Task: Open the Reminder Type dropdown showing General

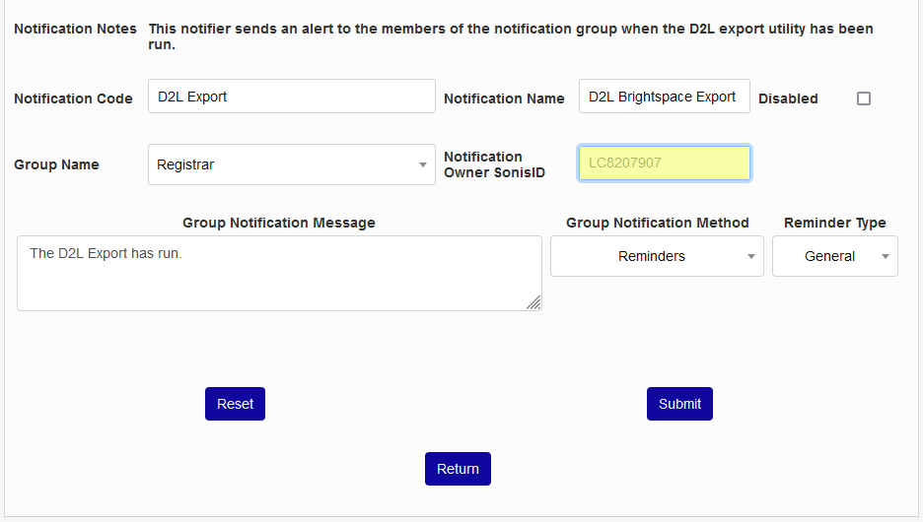Action: pos(834,256)
